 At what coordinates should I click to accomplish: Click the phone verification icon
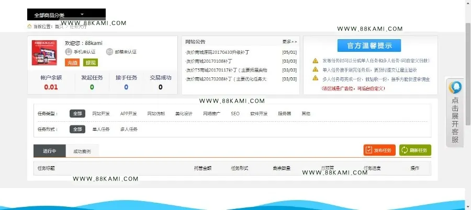click(x=69, y=52)
